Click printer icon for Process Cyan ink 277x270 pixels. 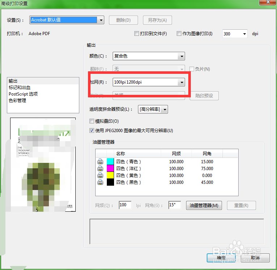pos(100,161)
